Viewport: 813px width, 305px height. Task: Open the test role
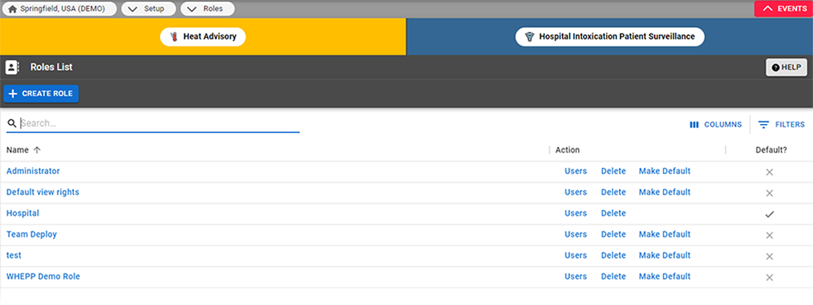[13, 255]
